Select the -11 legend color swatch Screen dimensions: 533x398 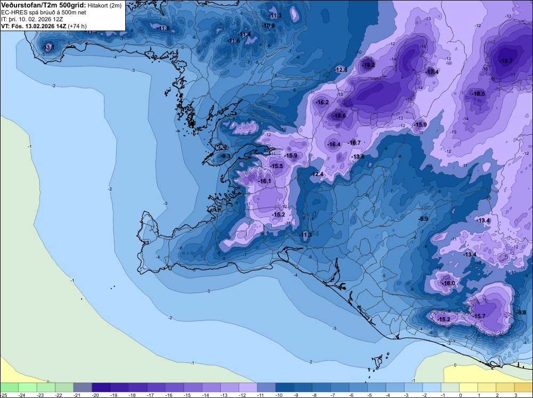click(266, 387)
